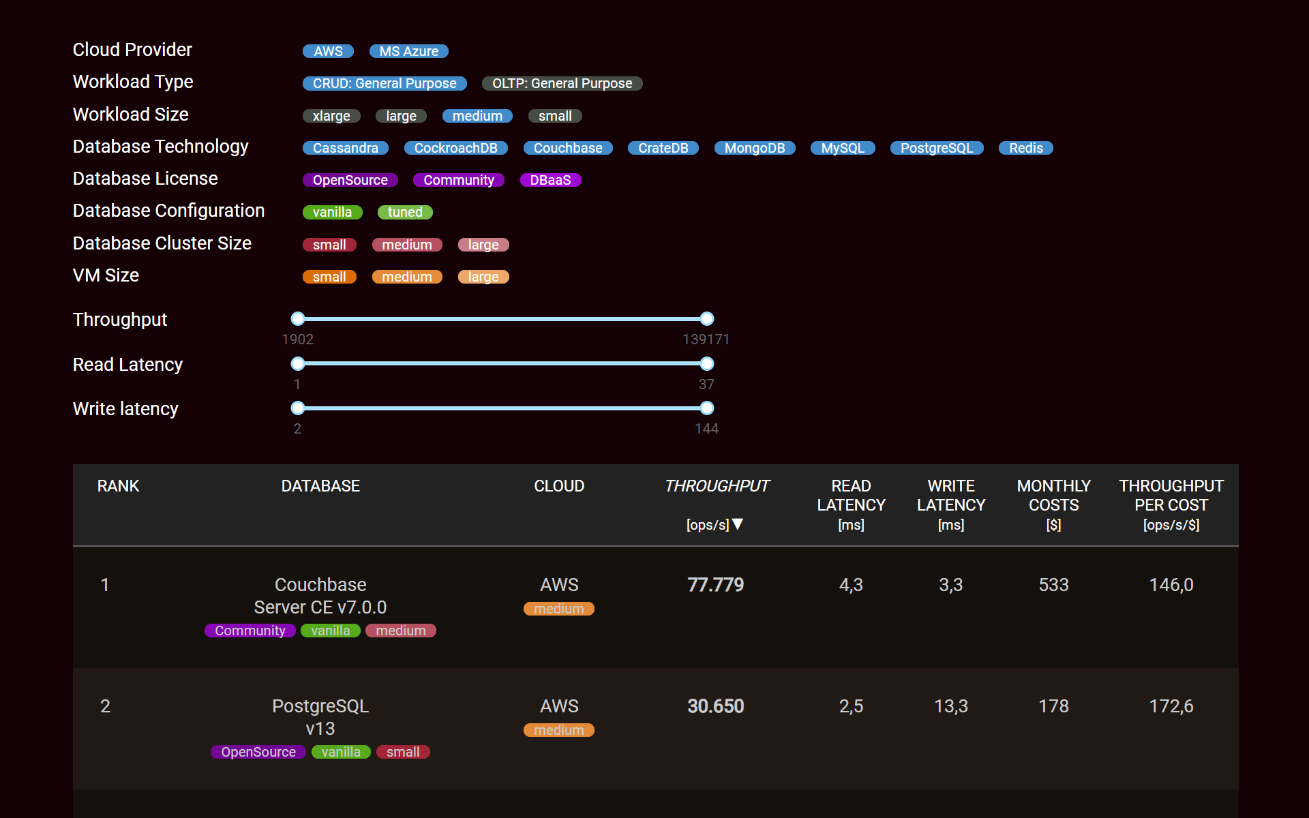Click the Throughput slider maximum handle
This screenshot has height=818, width=1309.
707,318
